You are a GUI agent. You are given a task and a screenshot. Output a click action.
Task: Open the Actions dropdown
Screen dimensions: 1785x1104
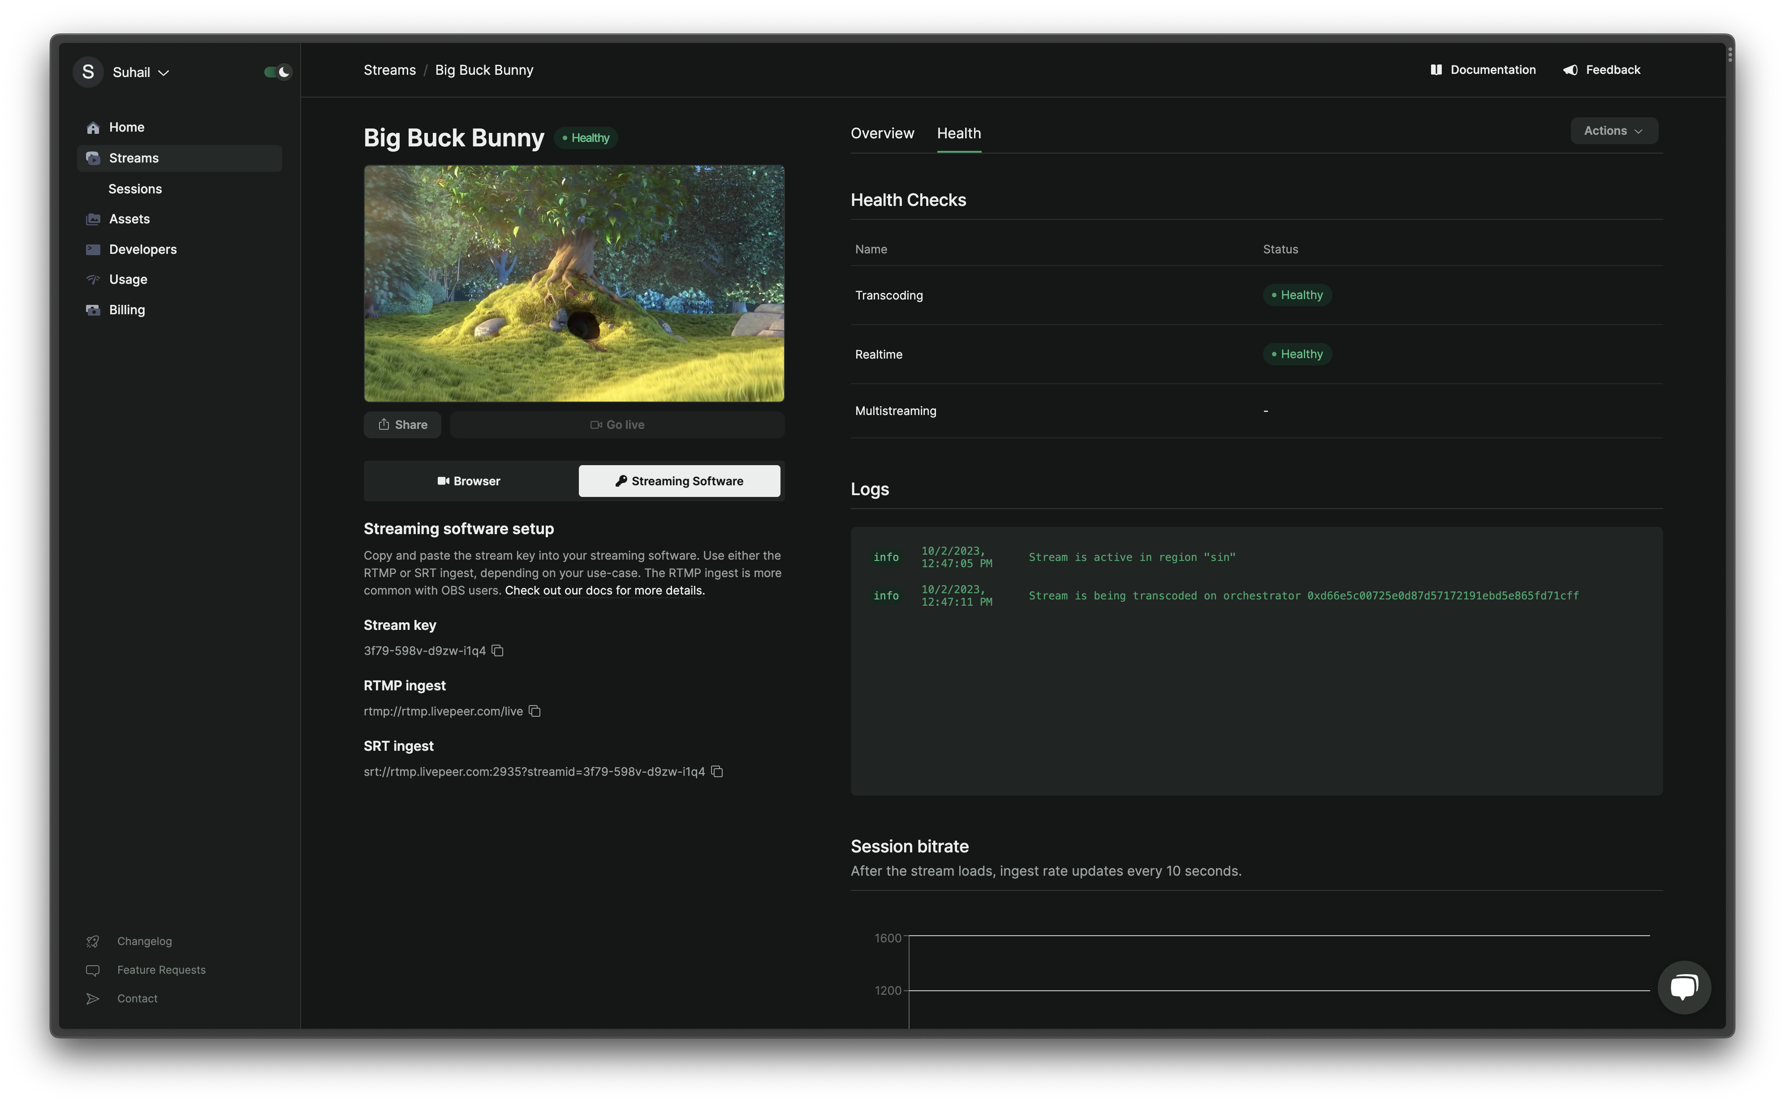coord(1613,131)
